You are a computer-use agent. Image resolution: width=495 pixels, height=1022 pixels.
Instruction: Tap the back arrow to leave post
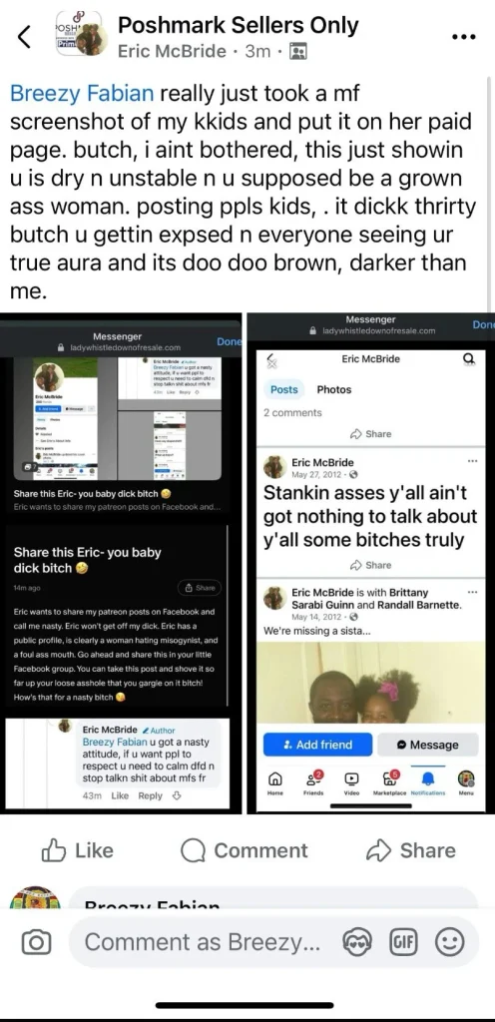click(24, 38)
